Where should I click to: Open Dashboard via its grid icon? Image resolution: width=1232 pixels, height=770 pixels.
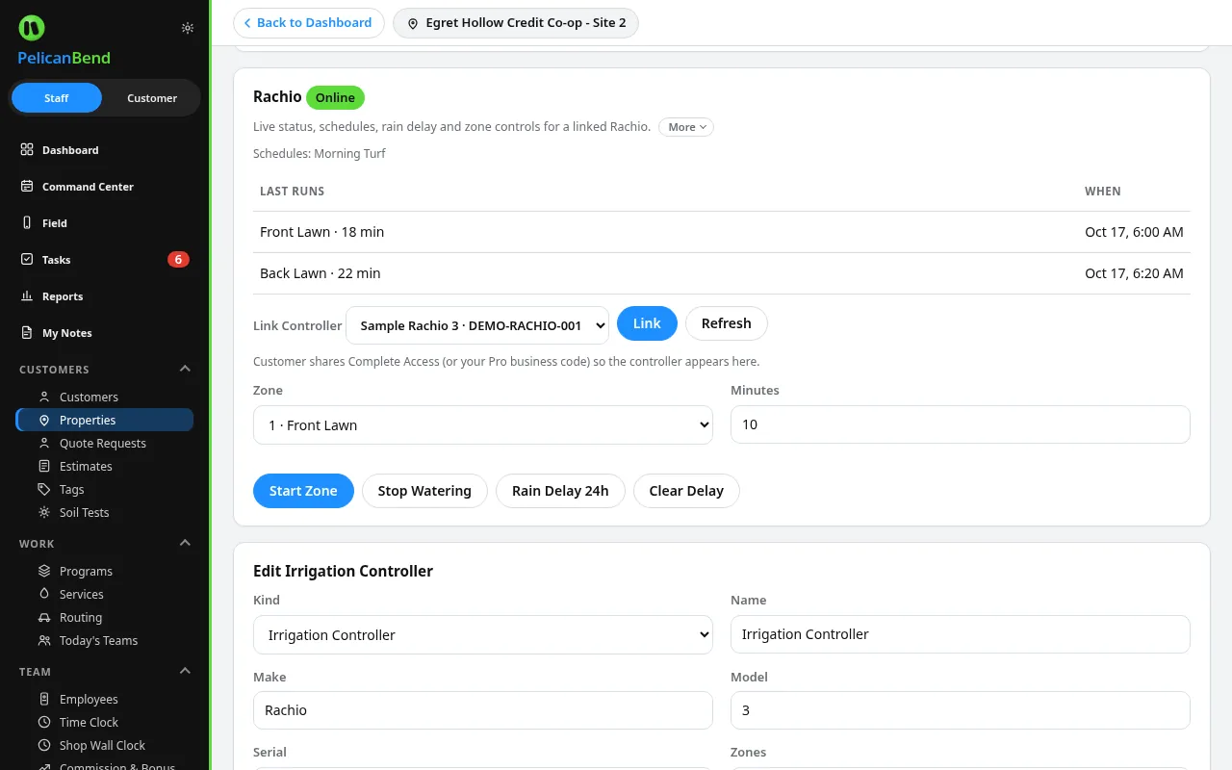pos(27,150)
